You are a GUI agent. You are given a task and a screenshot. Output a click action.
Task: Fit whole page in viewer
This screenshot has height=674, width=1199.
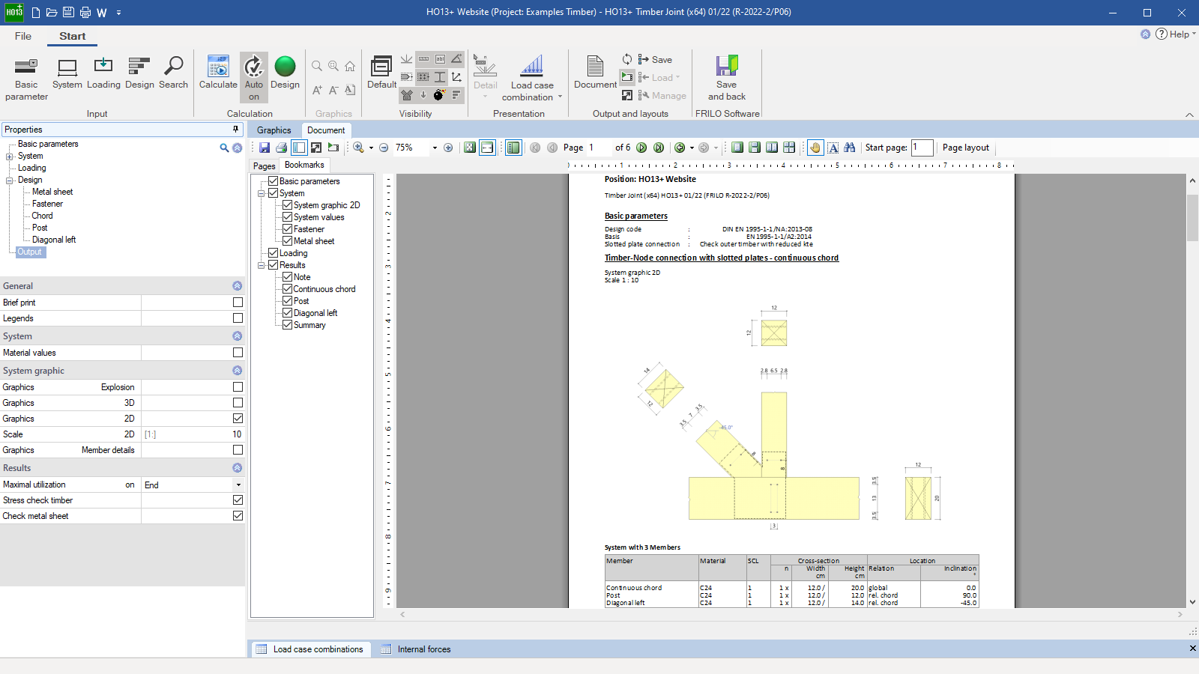click(470, 148)
